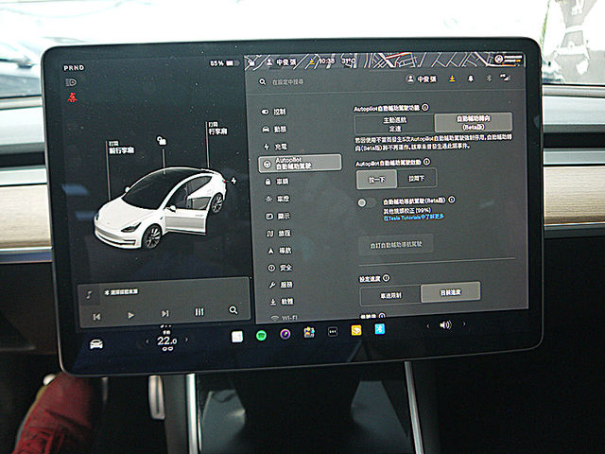Open climate controls via 22.0 temperature
Image resolution: width=605 pixels, height=454 pixels.
[167, 340]
